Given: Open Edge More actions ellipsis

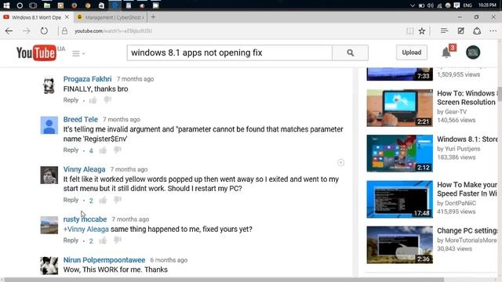Looking at the screenshot, I should [x=493, y=31].
